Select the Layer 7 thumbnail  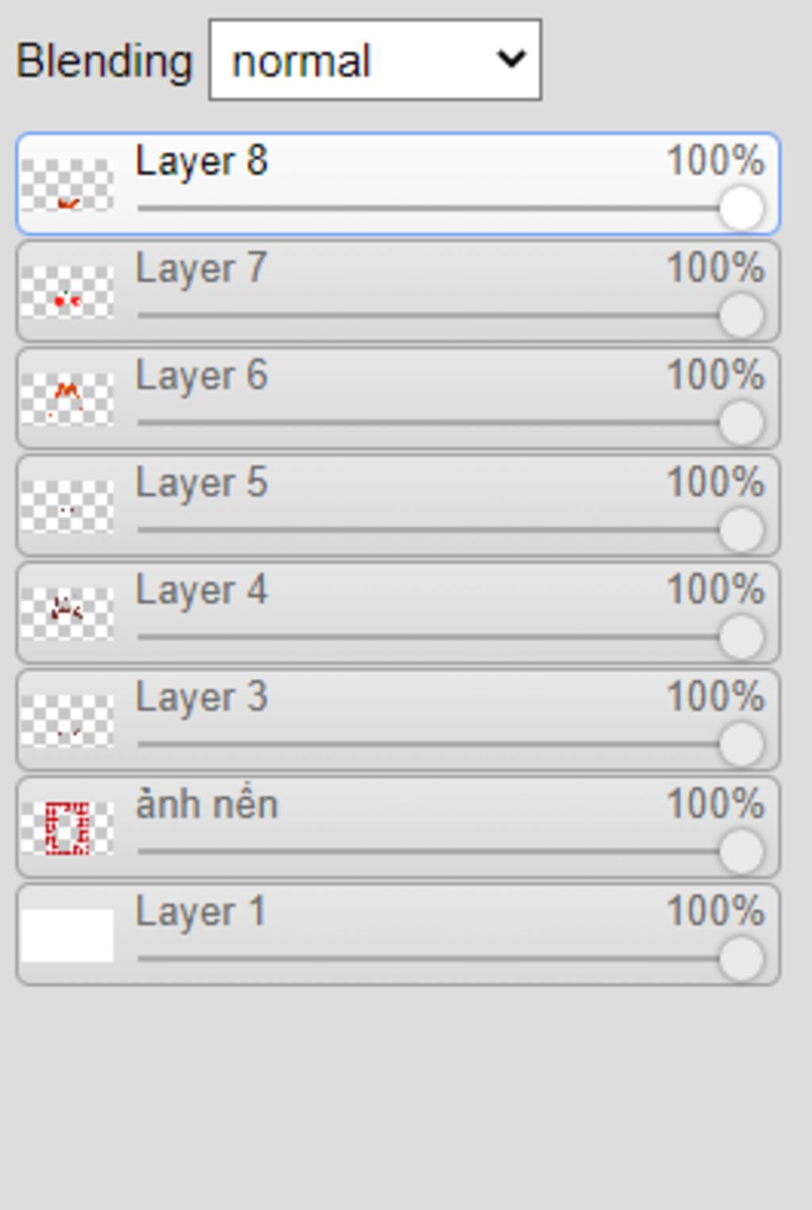tap(67, 292)
